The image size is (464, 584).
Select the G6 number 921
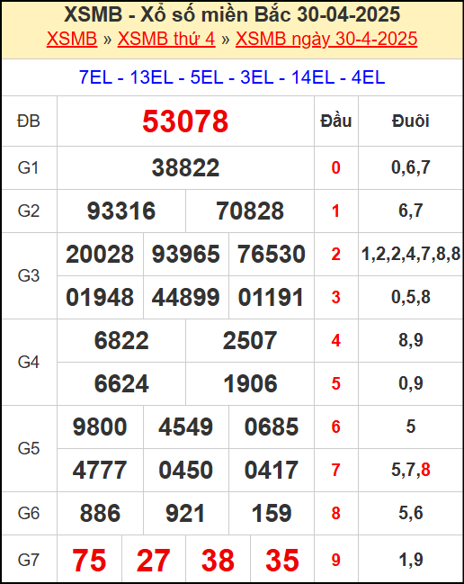185,513
